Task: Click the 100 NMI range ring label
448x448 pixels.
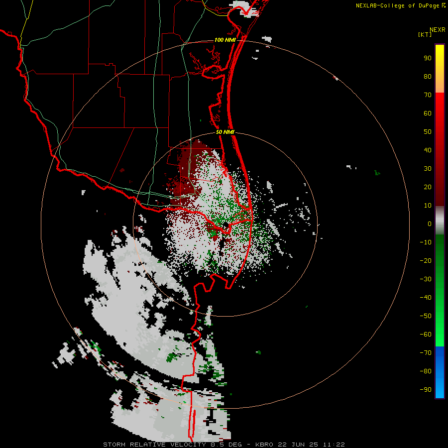Action: point(225,40)
